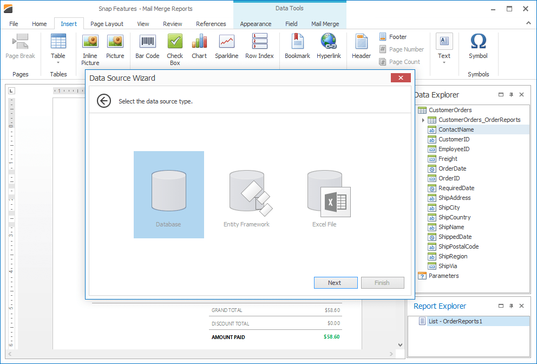Add a Bookmark from the ribbon
537x364 pixels.
point(297,42)
